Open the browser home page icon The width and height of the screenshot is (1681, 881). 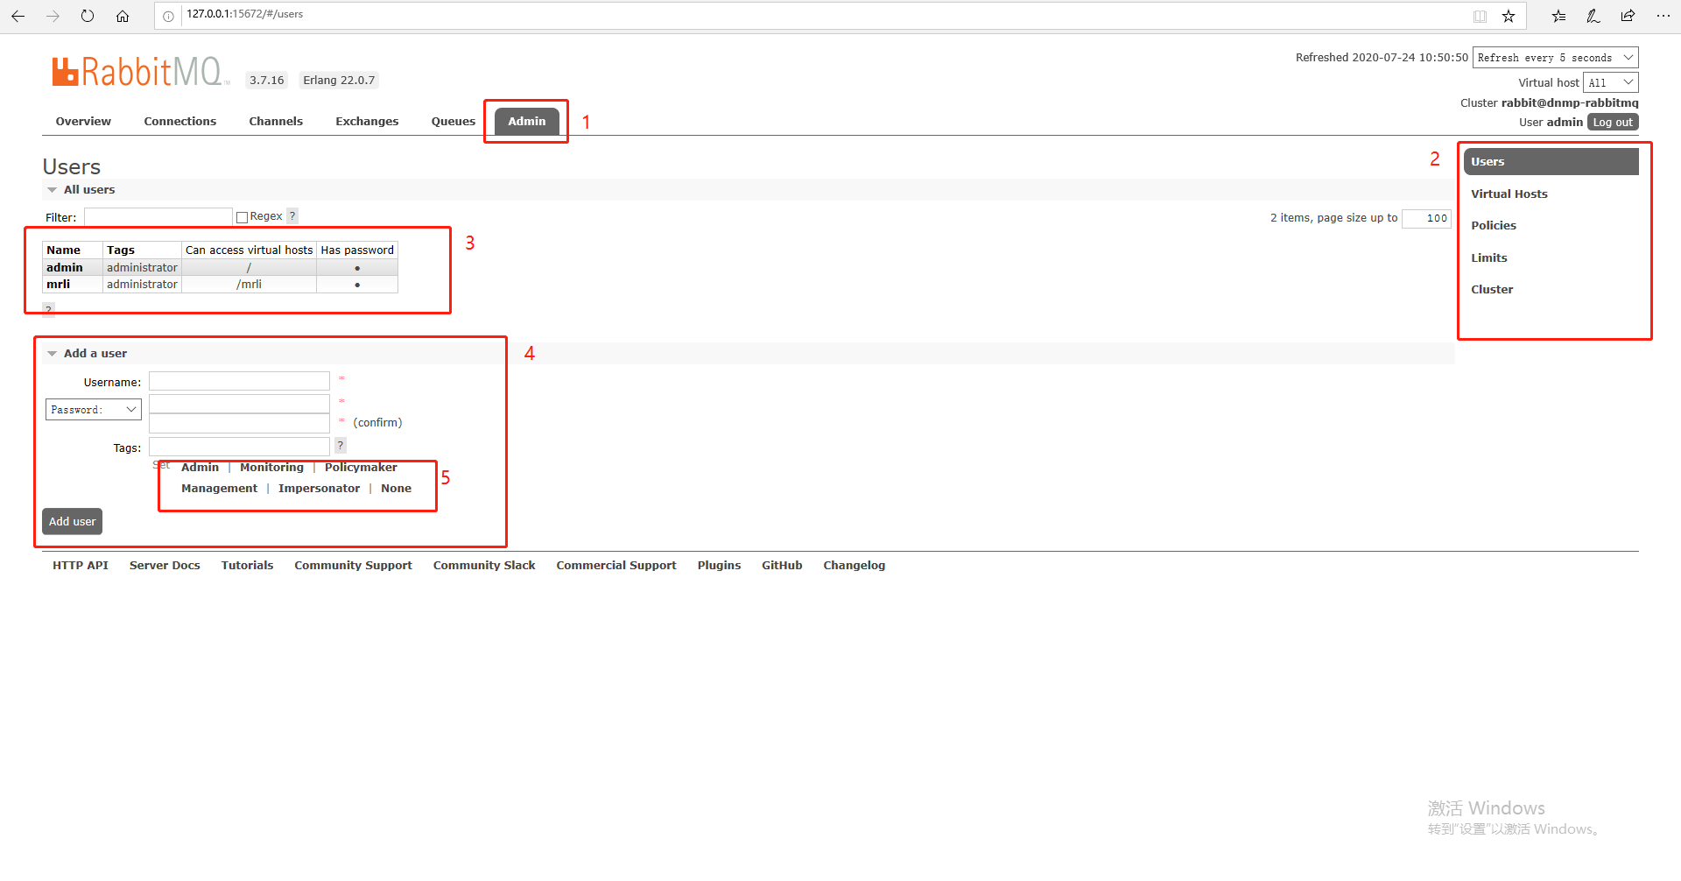coord(123,16)
